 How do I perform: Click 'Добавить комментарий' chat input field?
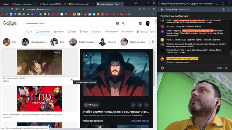[197, 62]
